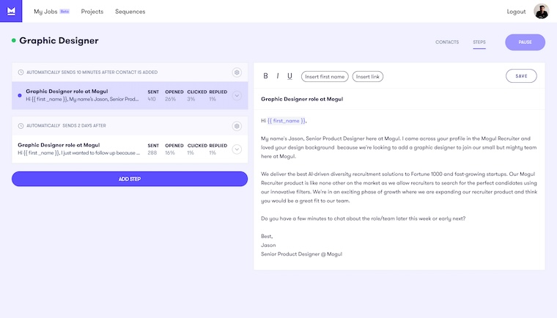Image resolution: width=557 pixels, height=318 pixels.
Task: Click 'Automatically sends 2 days after' label
Action: 66,126
